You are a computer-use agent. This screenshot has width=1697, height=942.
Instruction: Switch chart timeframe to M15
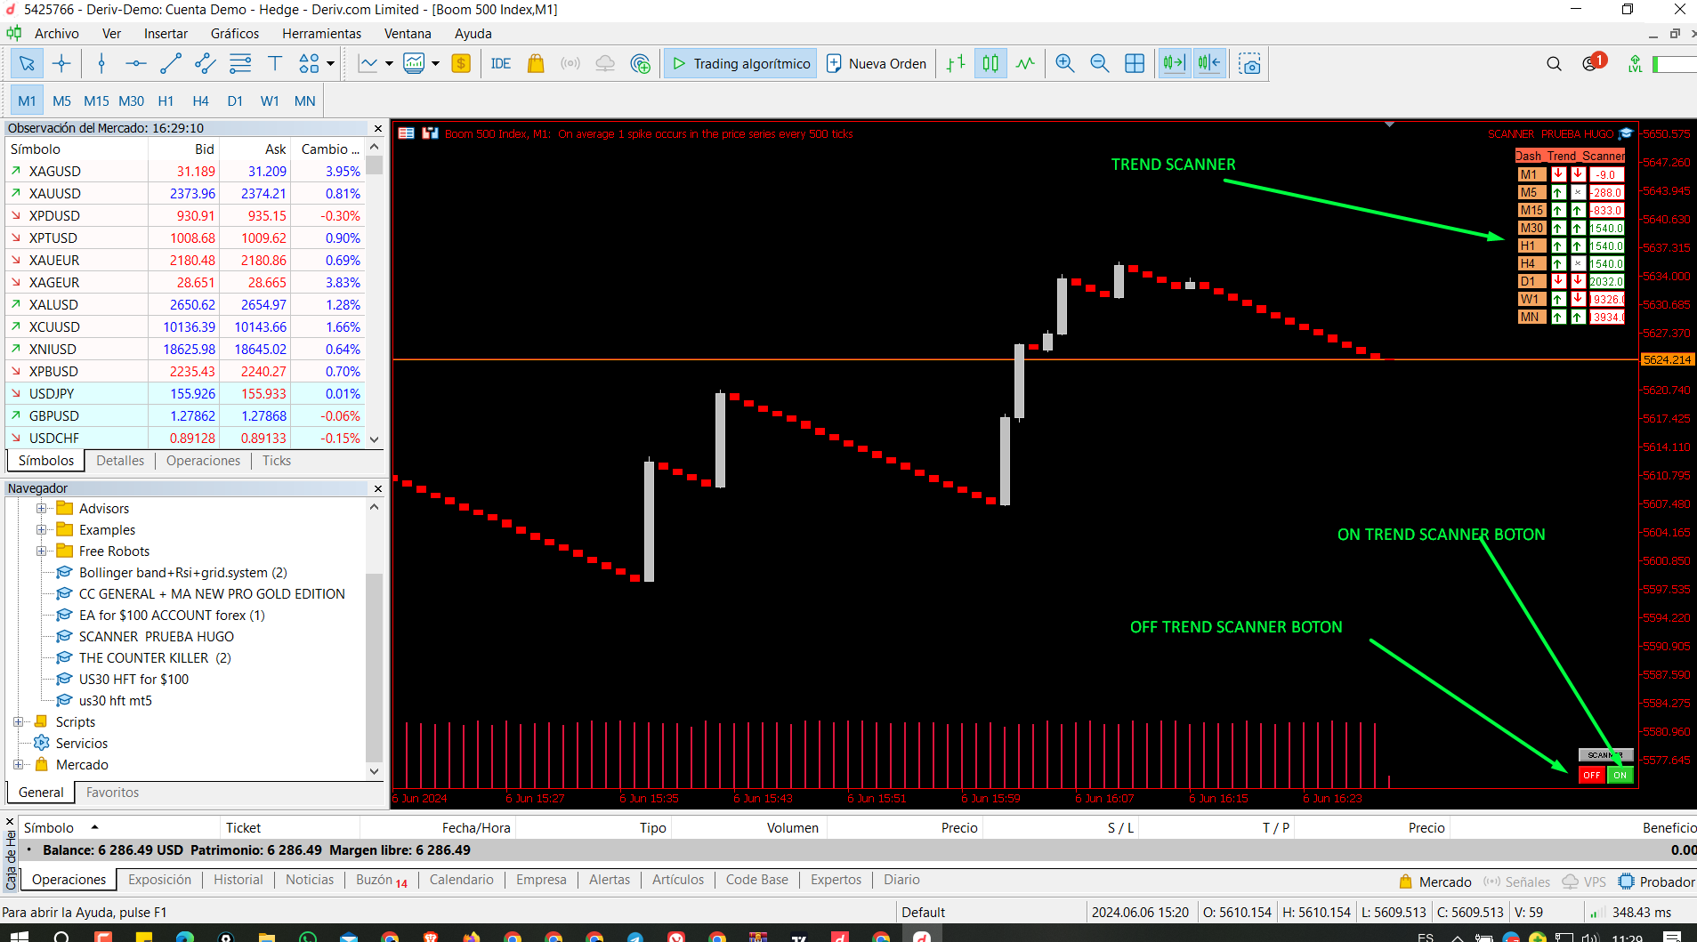(x=96, y=101)
